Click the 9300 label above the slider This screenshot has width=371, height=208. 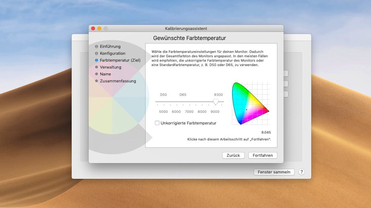[218, 95]
